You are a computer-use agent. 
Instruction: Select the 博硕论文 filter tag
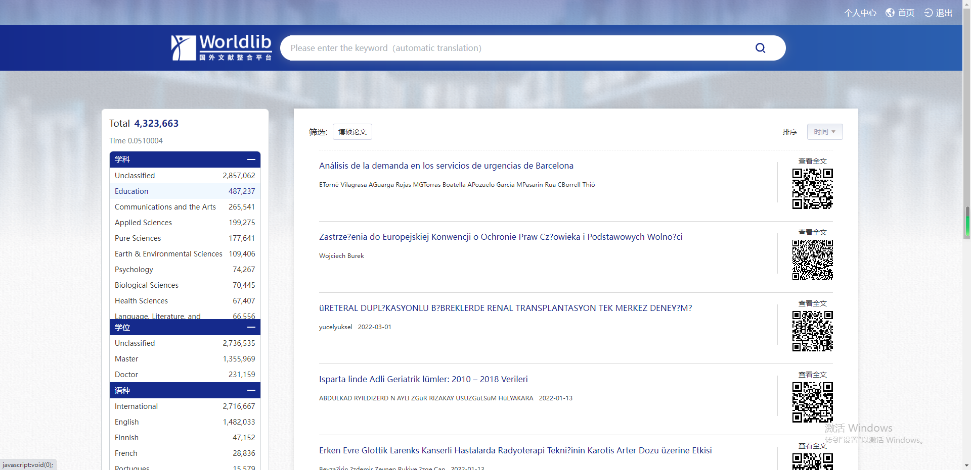click(352, 132)
